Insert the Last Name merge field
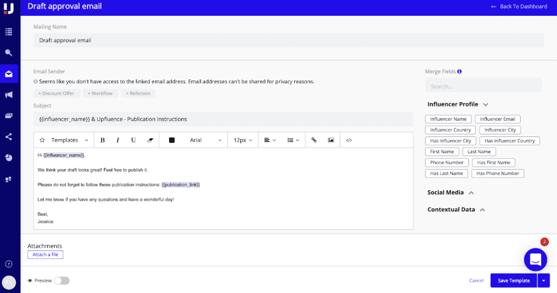The width and height of the screenshot is (557, 293). [479, 152]
